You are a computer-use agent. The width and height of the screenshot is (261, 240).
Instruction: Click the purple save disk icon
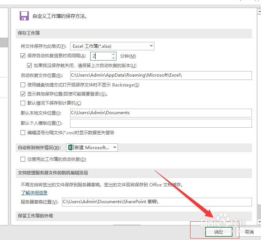click(x=24, y=16)
